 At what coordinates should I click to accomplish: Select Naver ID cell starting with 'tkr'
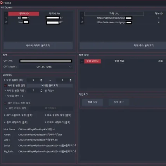pyautogui.click(x=24, y=18)
